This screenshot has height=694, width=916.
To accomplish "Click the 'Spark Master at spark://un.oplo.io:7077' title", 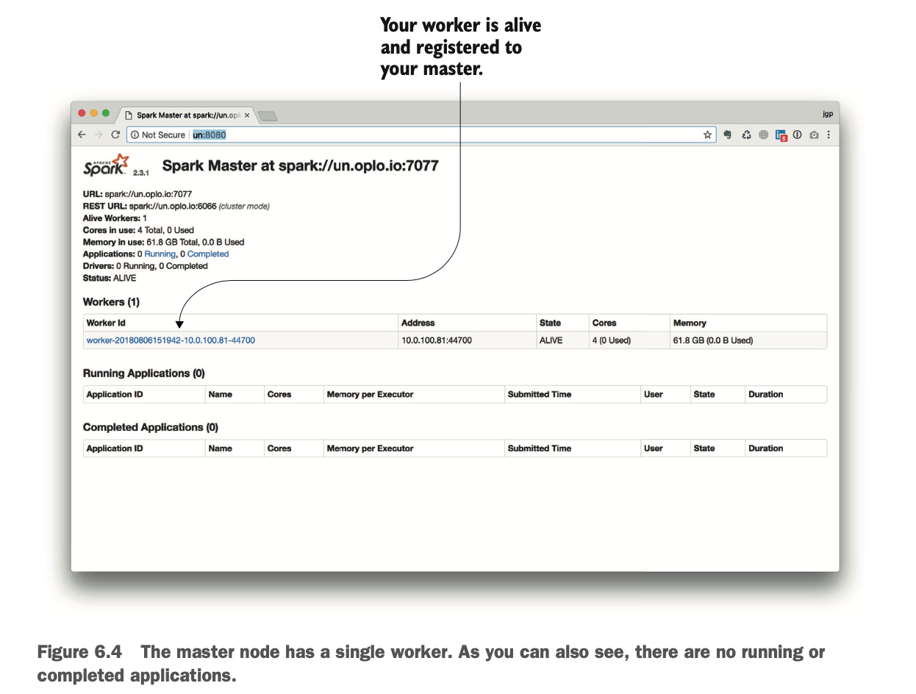I will [300, 166].
